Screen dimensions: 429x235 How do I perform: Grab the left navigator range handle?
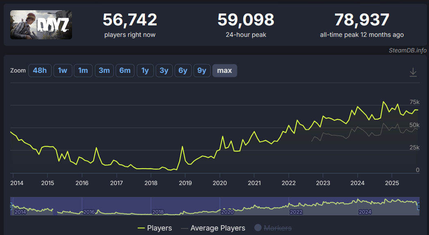[11, 206]
